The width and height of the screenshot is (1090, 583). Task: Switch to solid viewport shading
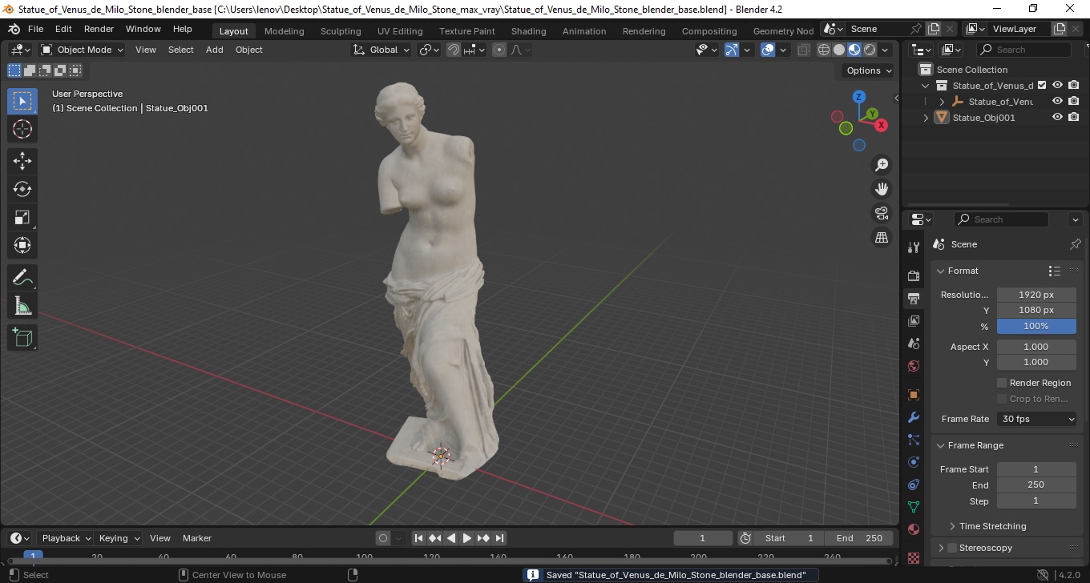[839, 50]
